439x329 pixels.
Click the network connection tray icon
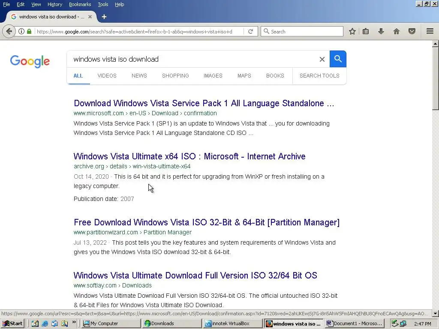click(403, 324)
